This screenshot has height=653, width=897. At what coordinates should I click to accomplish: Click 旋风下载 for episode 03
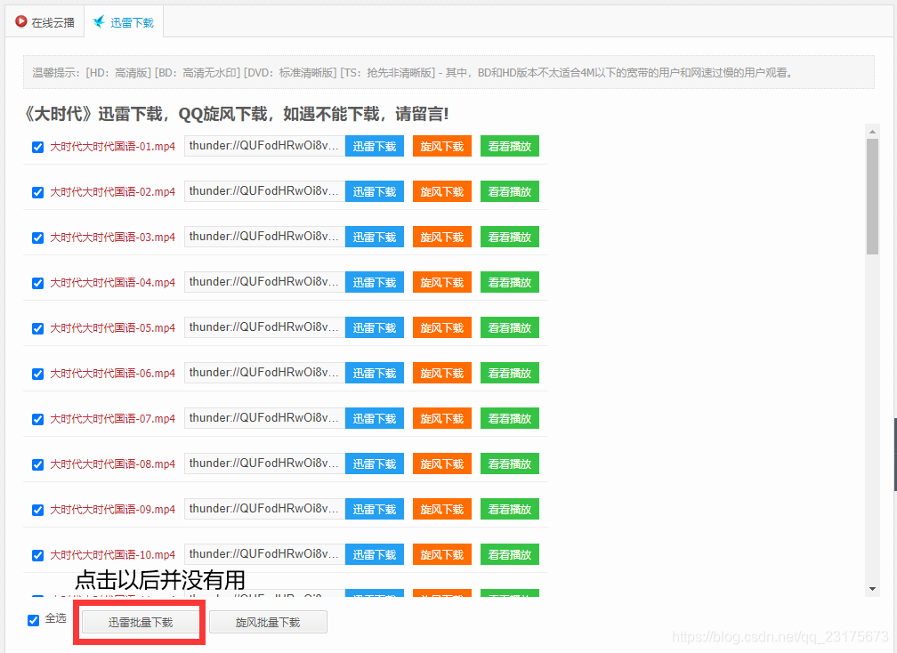(x=442, y=237)
